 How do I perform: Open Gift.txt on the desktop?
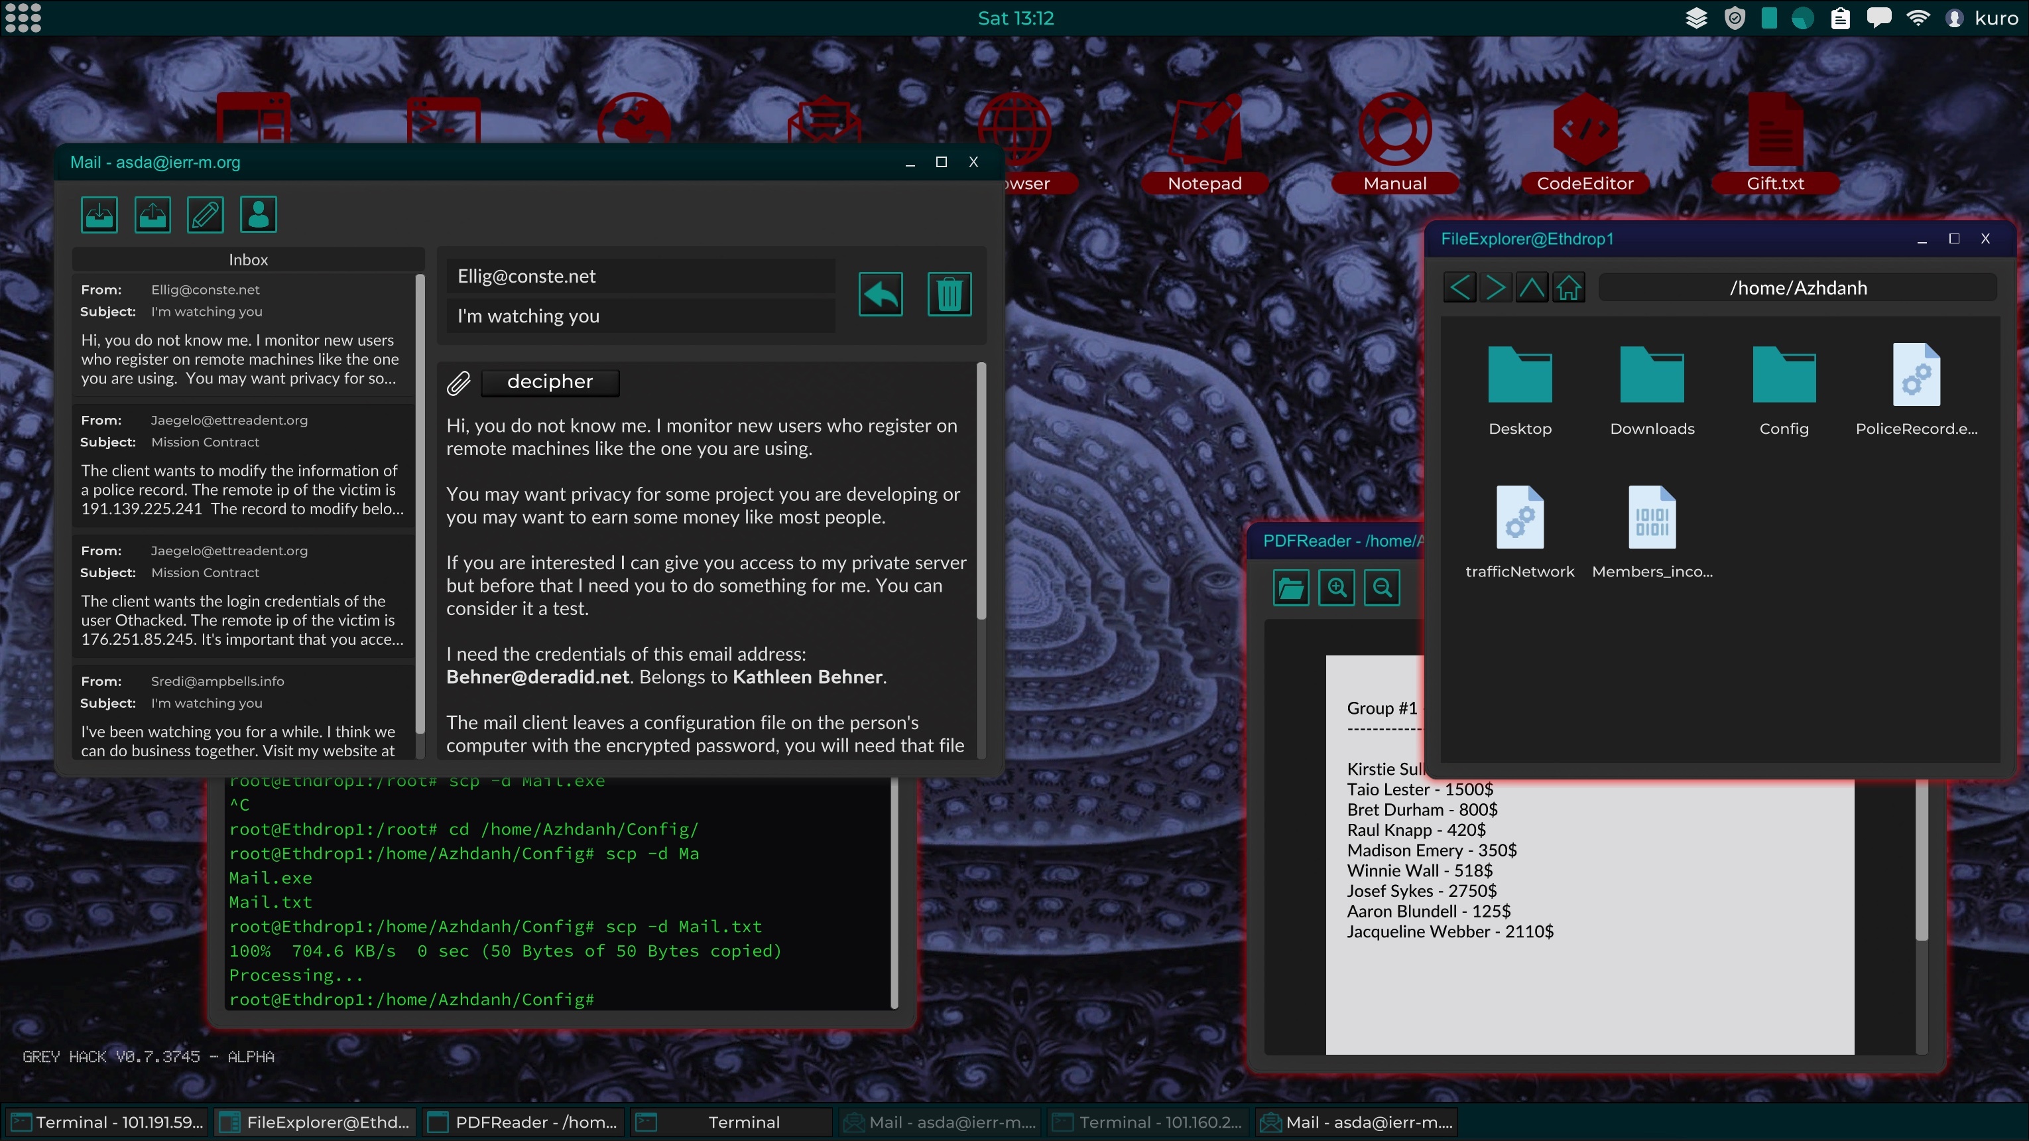point(1776,142)
